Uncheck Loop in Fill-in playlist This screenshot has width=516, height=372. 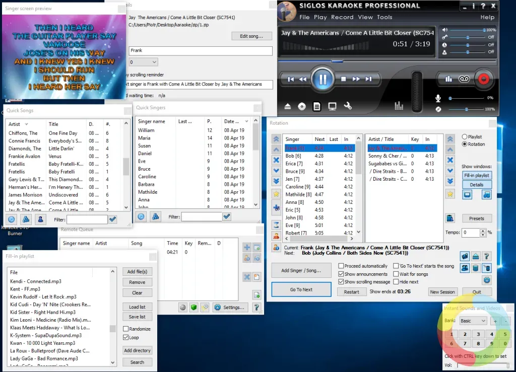click(x=125, y=337)
